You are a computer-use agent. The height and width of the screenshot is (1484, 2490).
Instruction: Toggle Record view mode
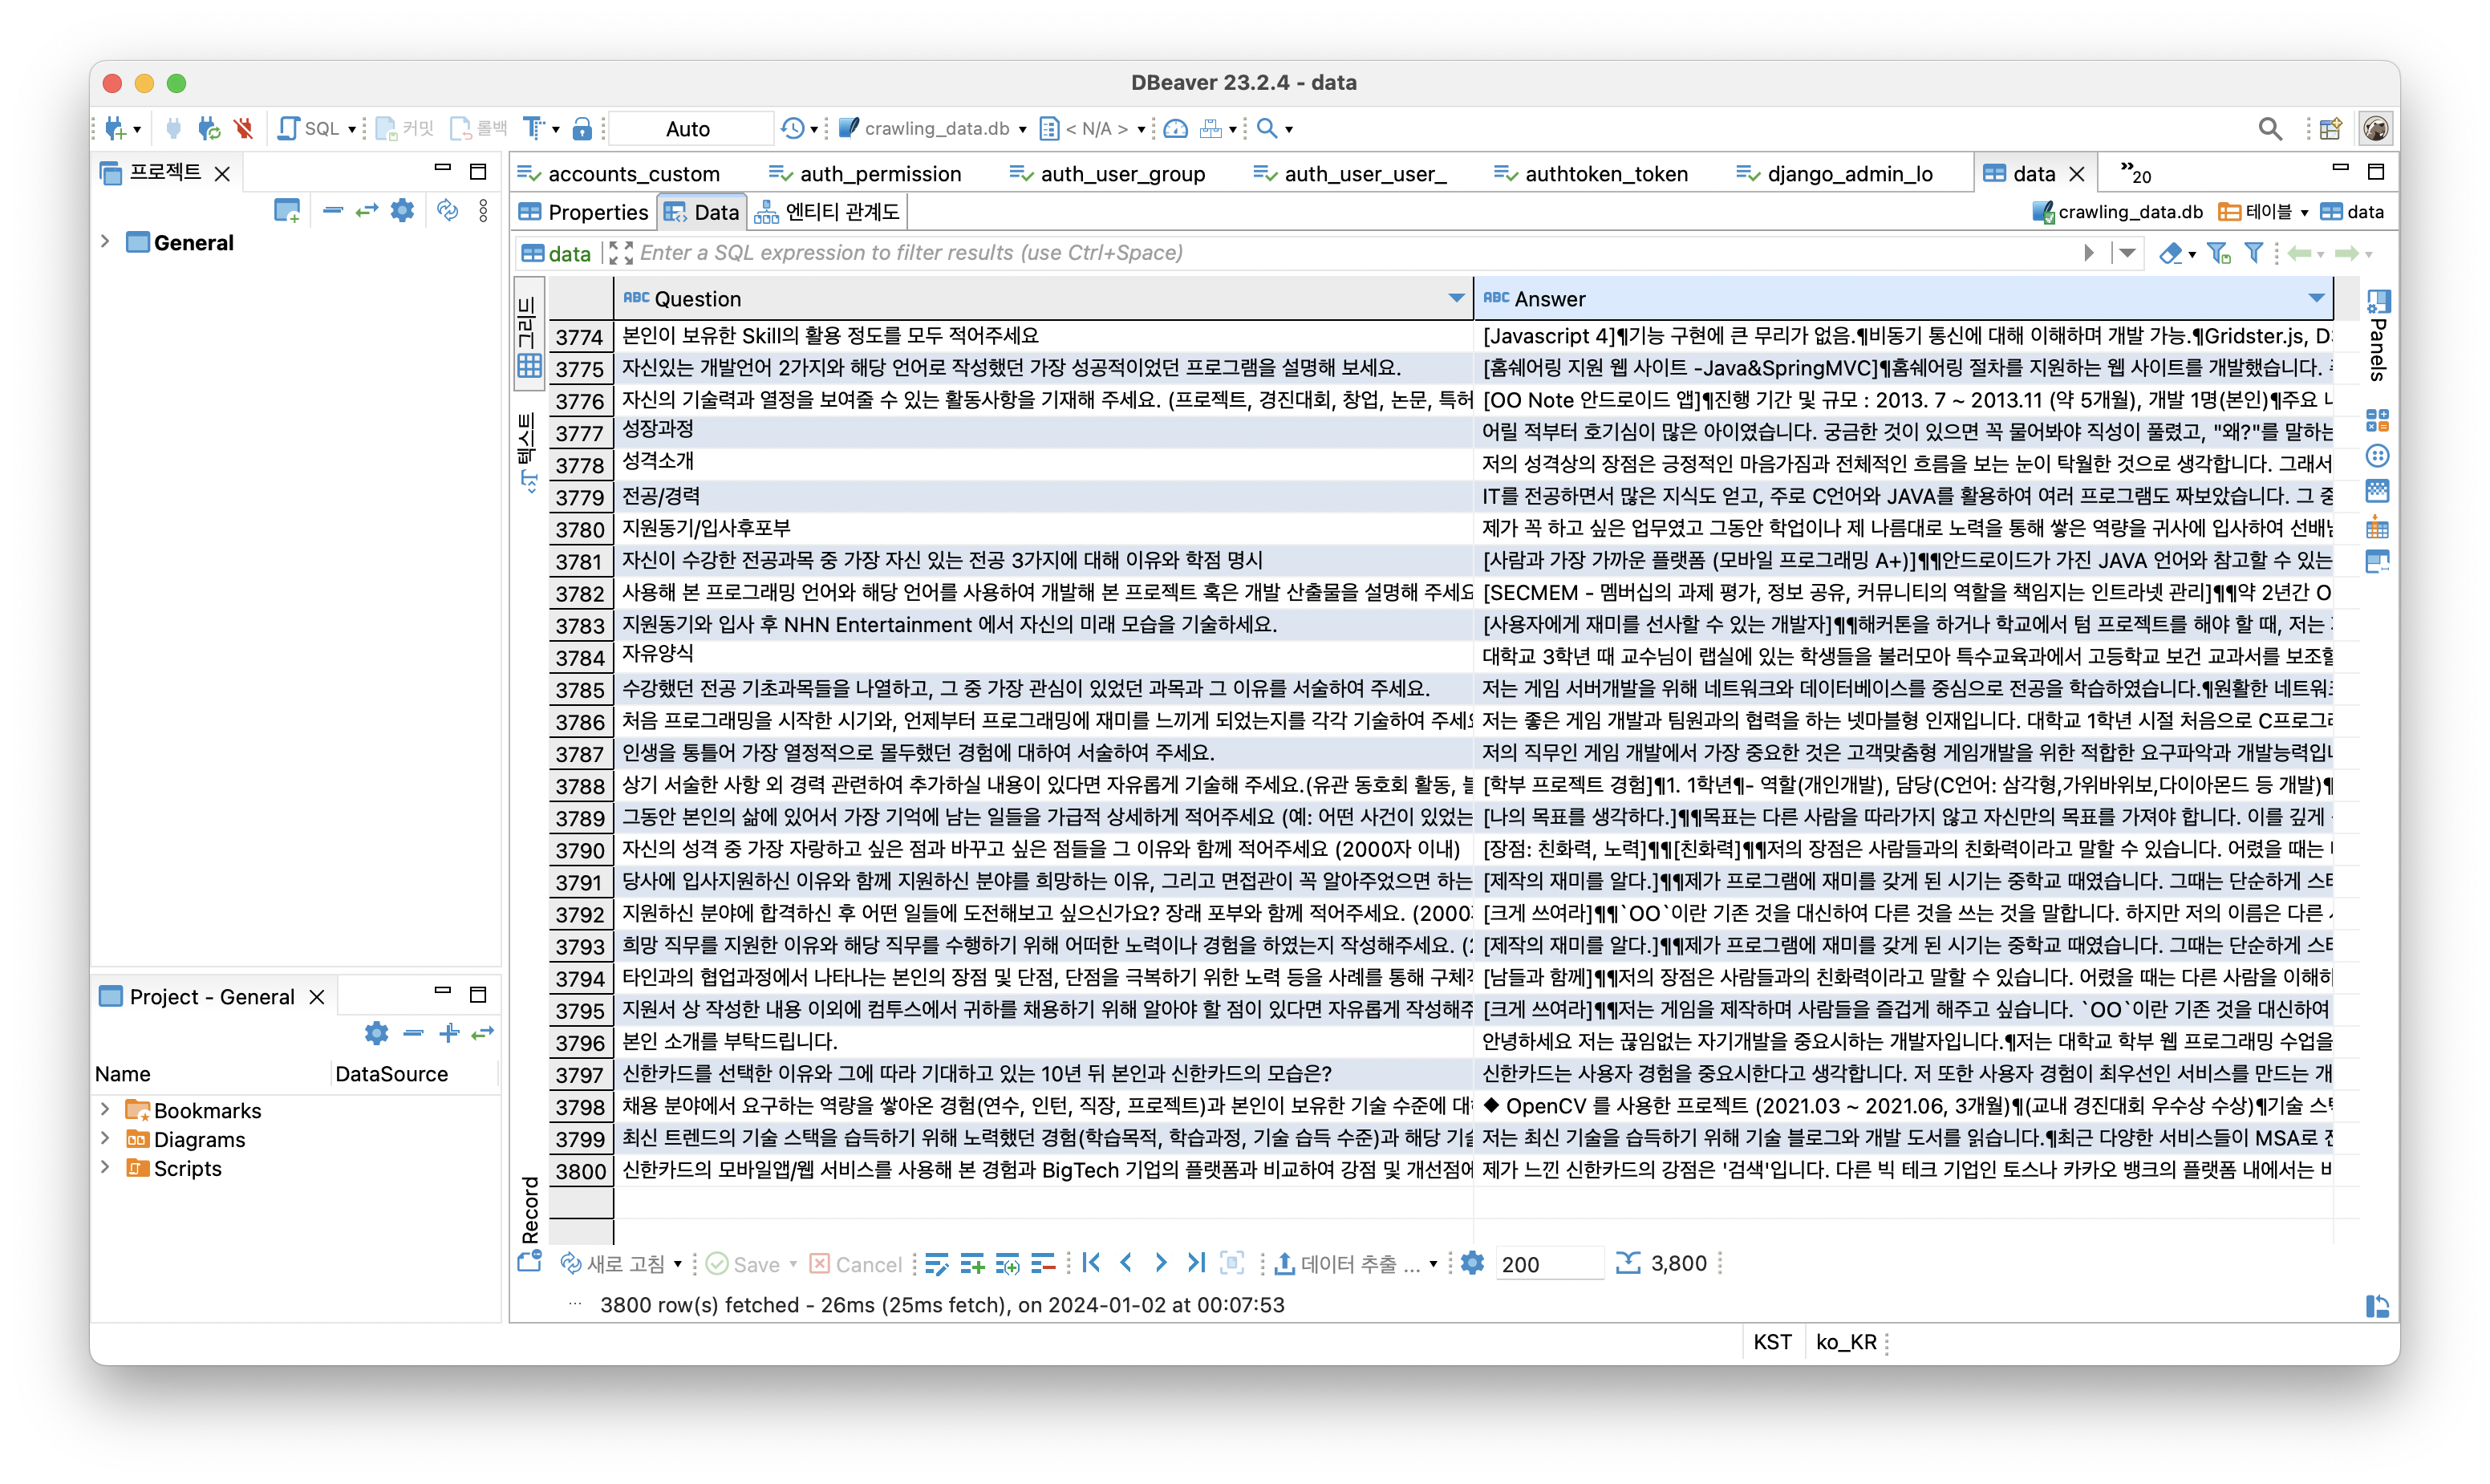[529, 1208]
